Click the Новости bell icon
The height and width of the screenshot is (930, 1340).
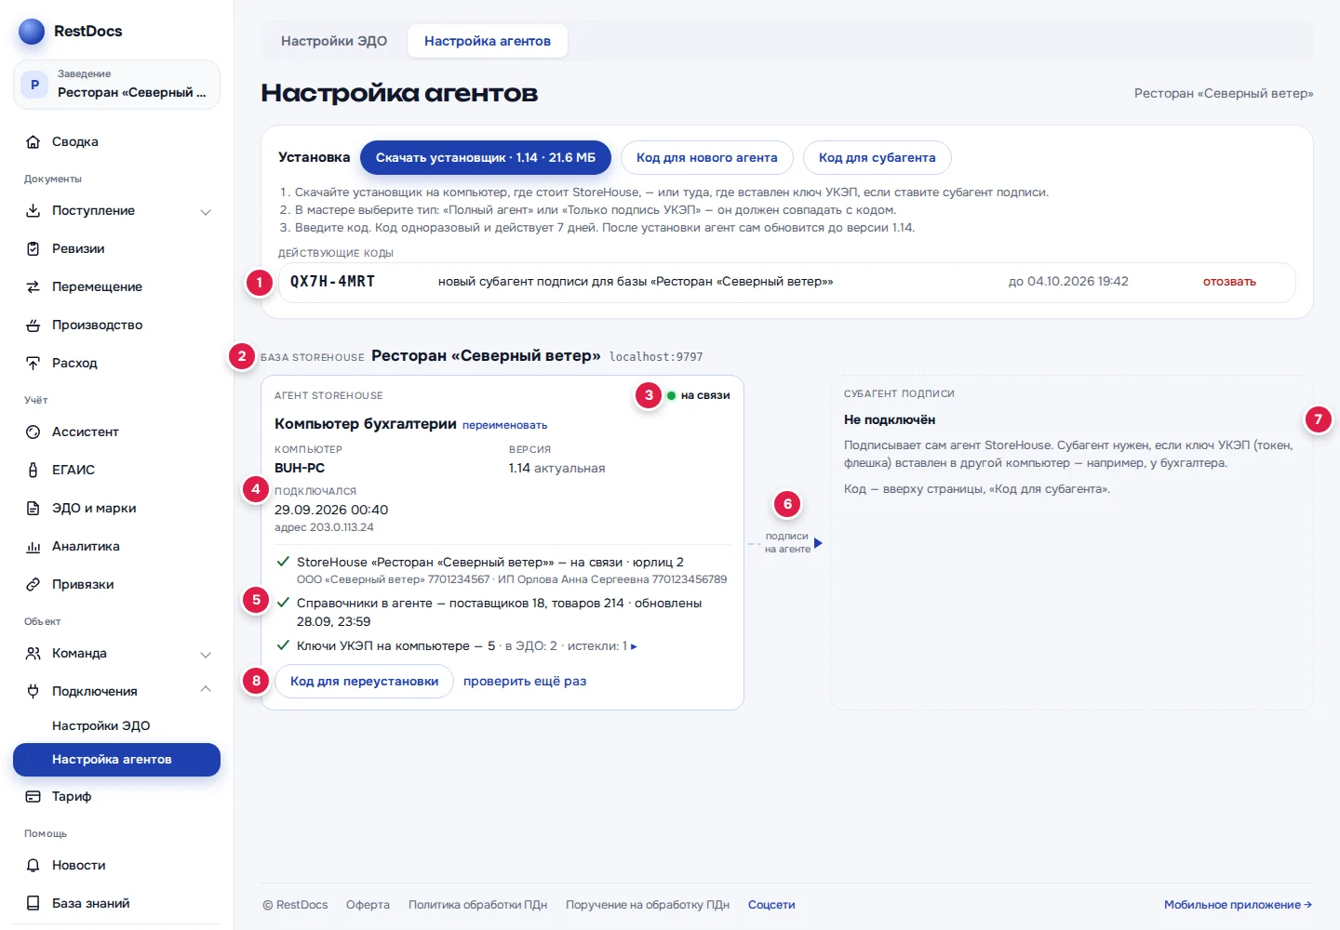(33, 866)
